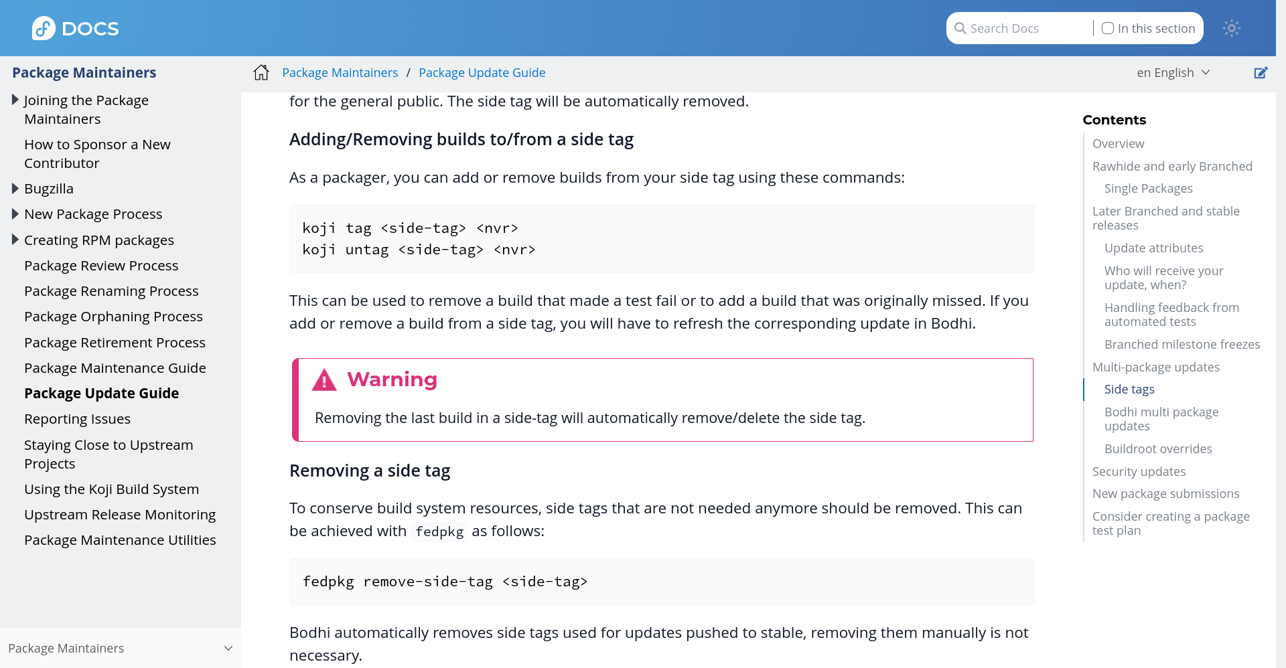Open the Package Maintainers bottom selector
1286x668 pixels.
point(121,648)
